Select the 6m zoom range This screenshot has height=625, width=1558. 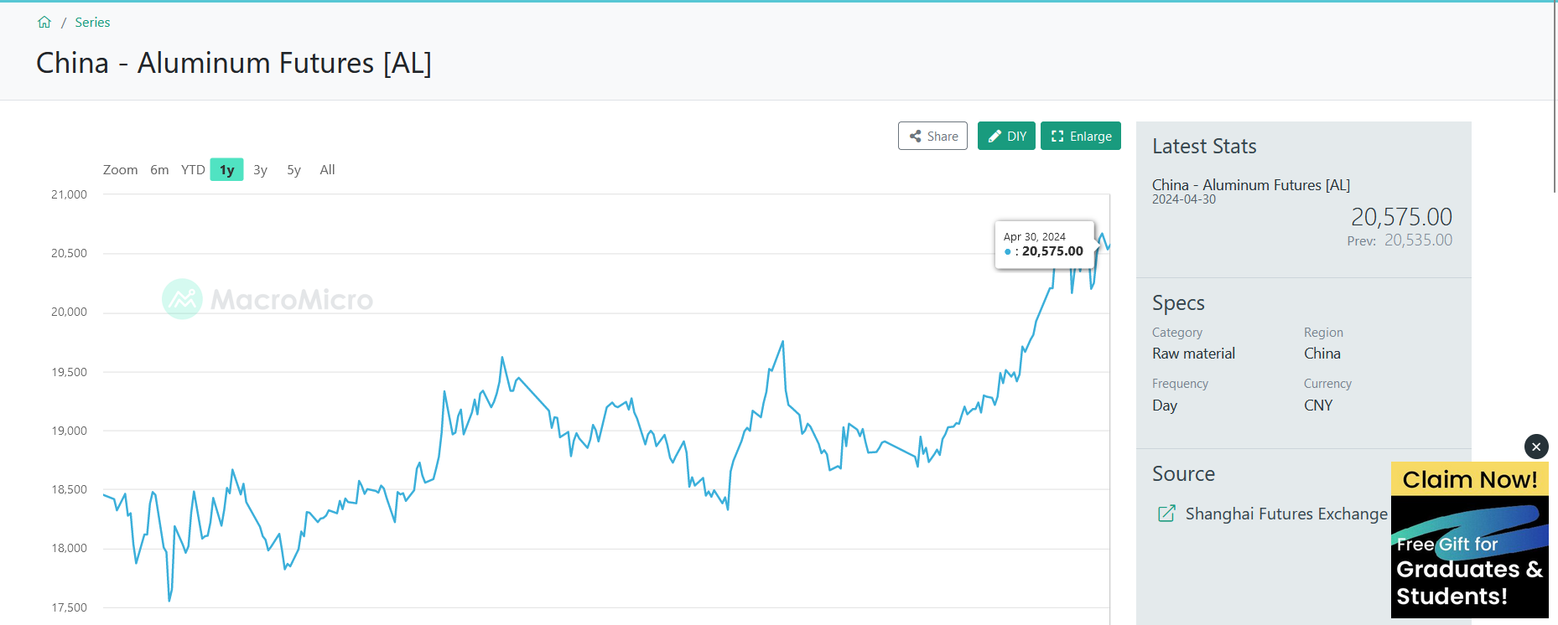[x=159, y=170]
